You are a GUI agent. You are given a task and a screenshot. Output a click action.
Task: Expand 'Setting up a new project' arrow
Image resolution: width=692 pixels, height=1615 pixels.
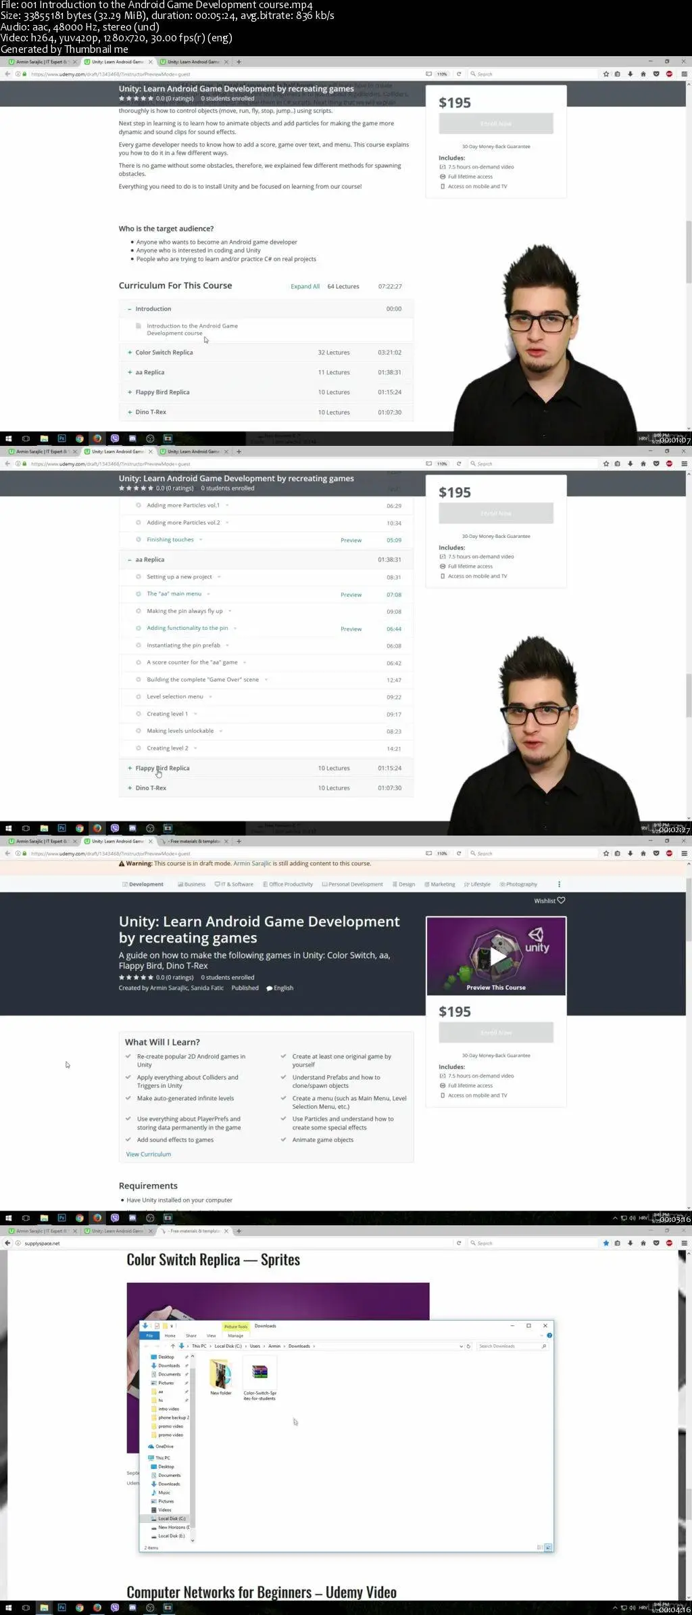[219, 577]
